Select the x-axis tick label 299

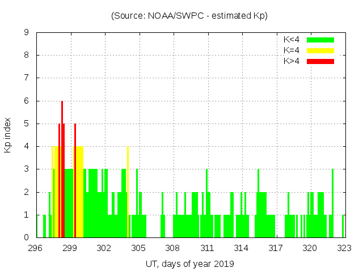70,248
